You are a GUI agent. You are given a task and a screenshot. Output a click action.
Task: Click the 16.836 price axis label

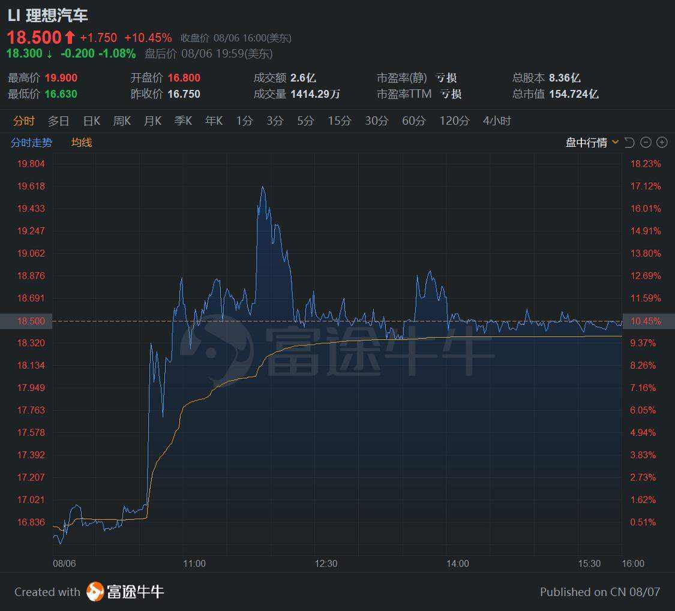click(x=31, y=522)
